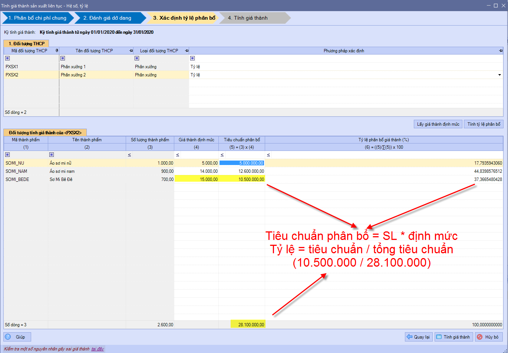The height and width of the screenshot is (353, 508).
Task: Select the 1. Đối tượng THCP tab
Action: 26,43
